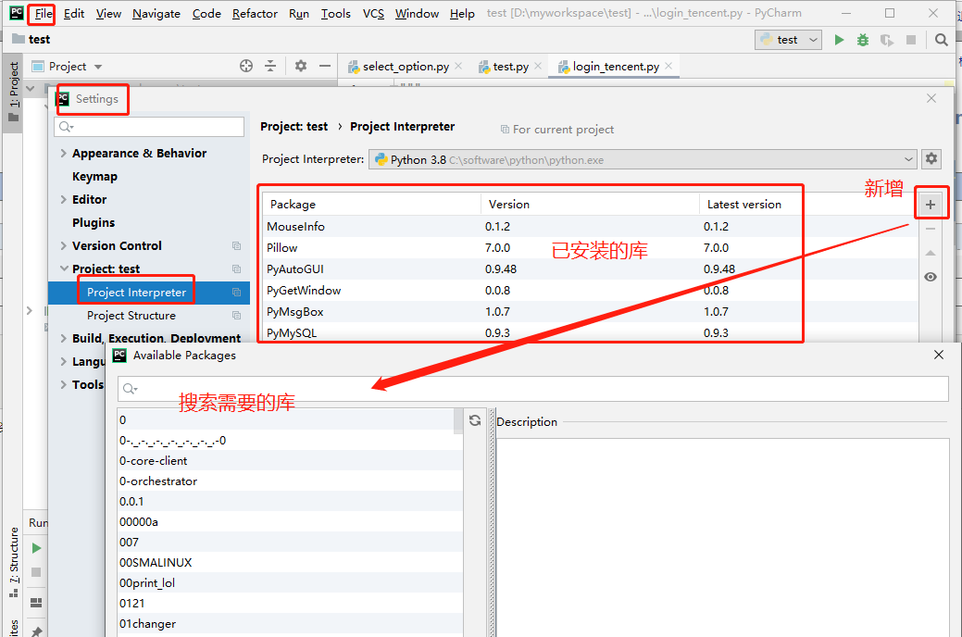
Task: Open the Navigate menu
Action: 156,14
